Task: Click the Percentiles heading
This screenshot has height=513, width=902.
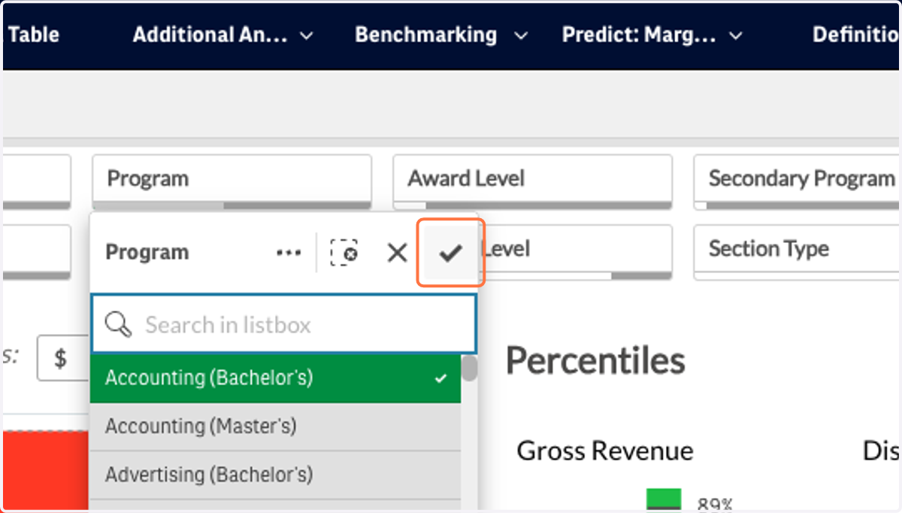Action: point(595,361)
